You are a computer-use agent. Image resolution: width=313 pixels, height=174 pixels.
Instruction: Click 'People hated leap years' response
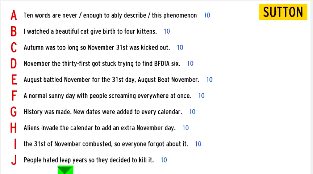[89, 160]
